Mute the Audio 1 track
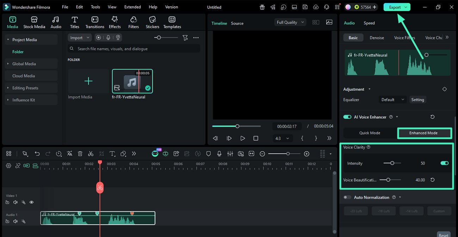This screenshot has width=458, height=237. click(x=15, y=221)
